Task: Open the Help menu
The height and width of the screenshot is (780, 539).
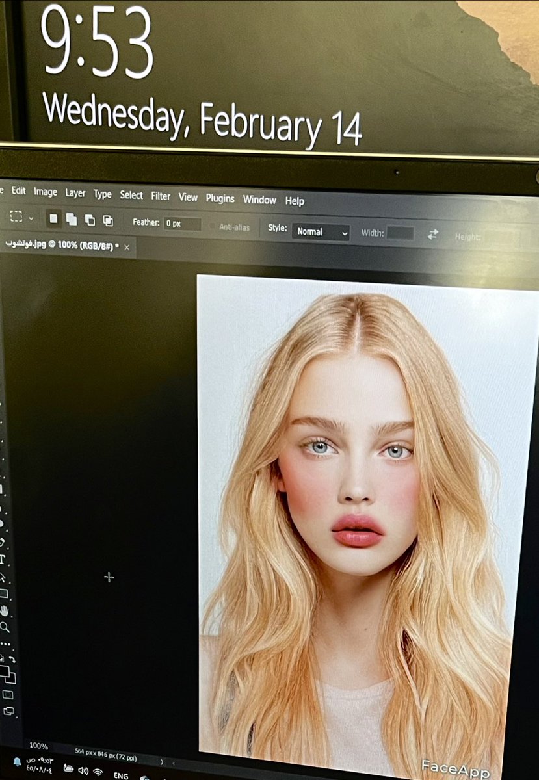Action: 295,201
